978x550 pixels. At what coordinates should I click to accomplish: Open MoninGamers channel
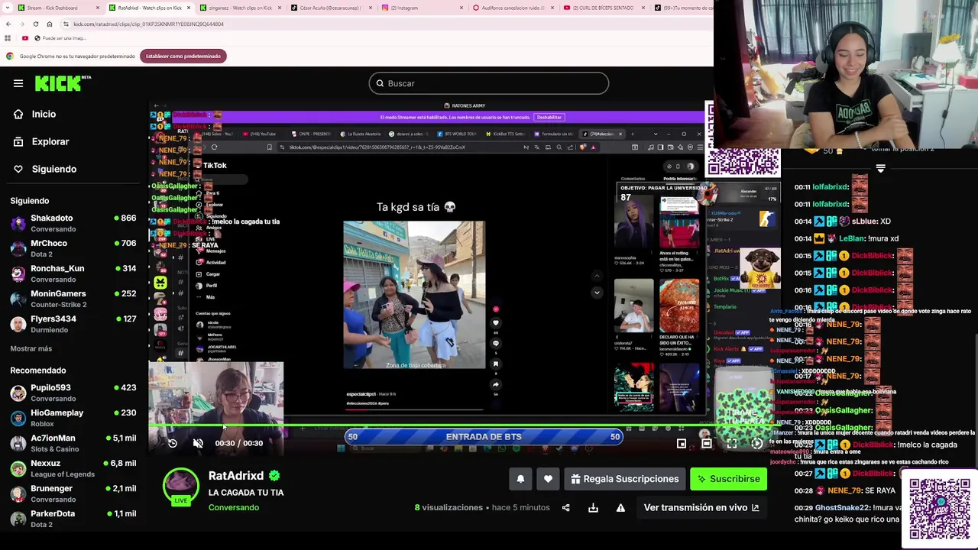(x=73, y=299)
